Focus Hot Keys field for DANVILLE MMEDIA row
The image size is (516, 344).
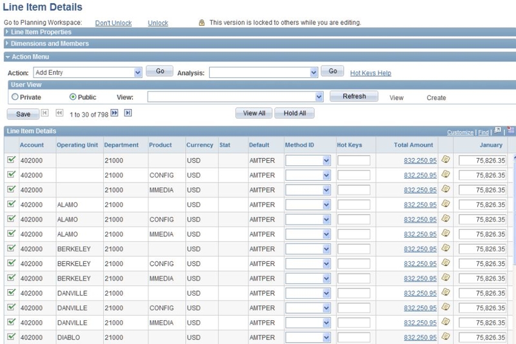point(353,323)
